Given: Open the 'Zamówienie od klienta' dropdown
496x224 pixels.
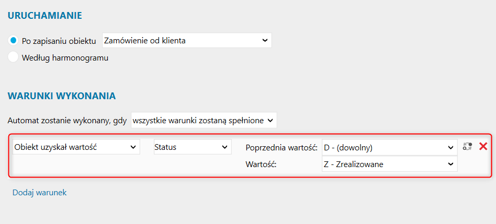Looking at the screenshot, I should [x=187, y=40].
